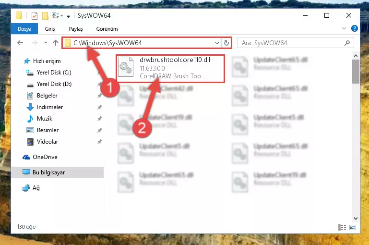Select Ağ network in navigation pane
369x245 pixels.
click(36, 188)
